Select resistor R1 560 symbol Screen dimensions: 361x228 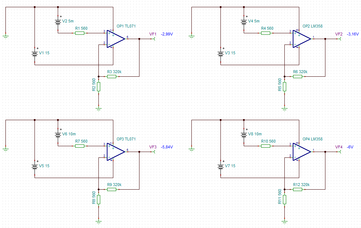[80, 33]
